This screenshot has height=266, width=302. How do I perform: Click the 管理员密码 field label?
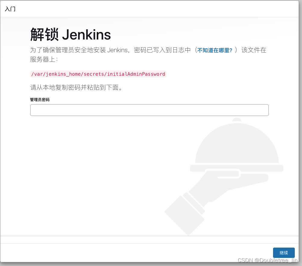pos(40,100)
